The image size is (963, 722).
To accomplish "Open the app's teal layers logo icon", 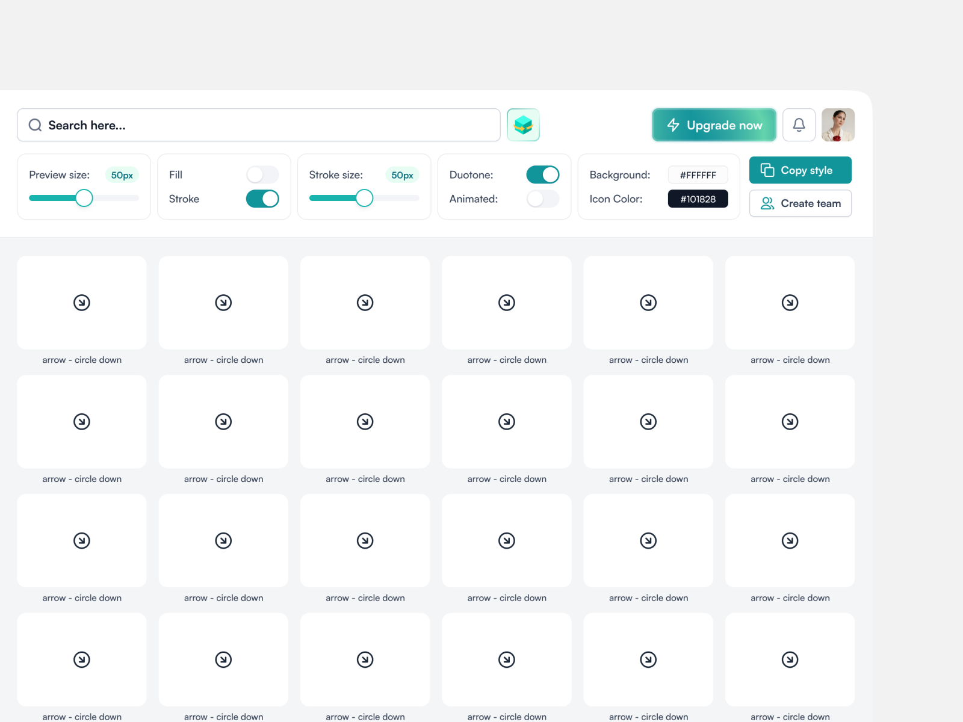I will point(523,125).
